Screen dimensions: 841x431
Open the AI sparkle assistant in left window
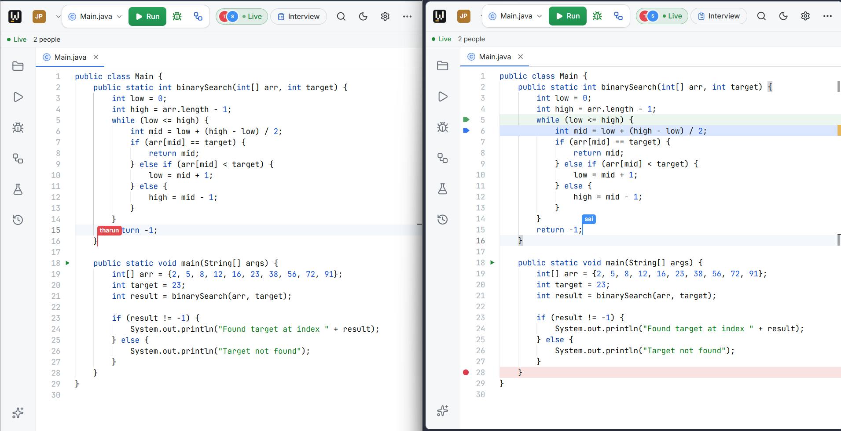point(18,413)
